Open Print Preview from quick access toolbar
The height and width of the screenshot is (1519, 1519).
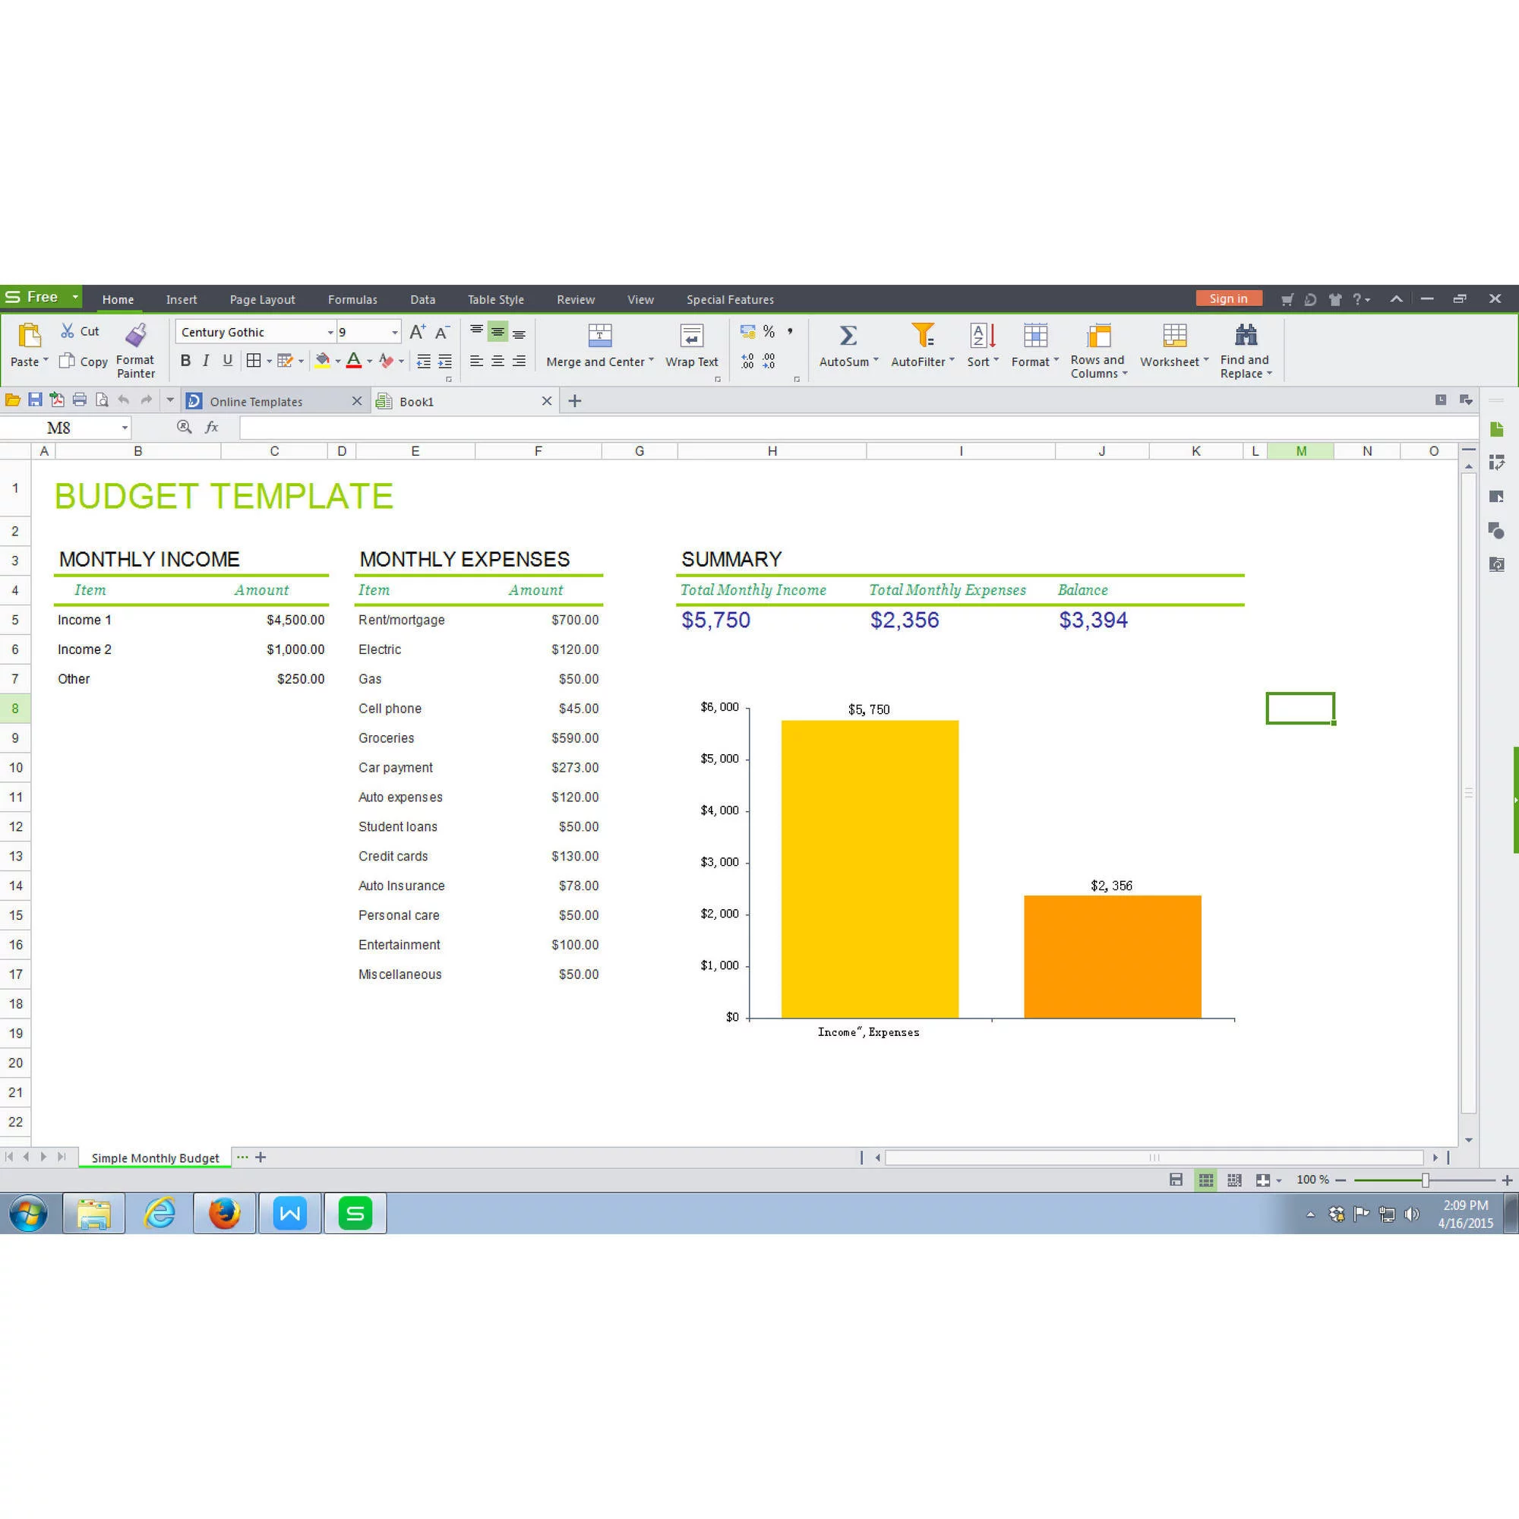pyautogui.click(x=102, y=400)
